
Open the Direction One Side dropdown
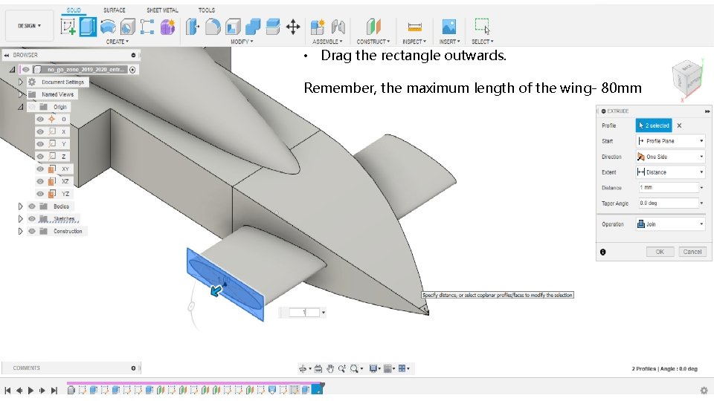pyautogui.click(x=670, y=157)
